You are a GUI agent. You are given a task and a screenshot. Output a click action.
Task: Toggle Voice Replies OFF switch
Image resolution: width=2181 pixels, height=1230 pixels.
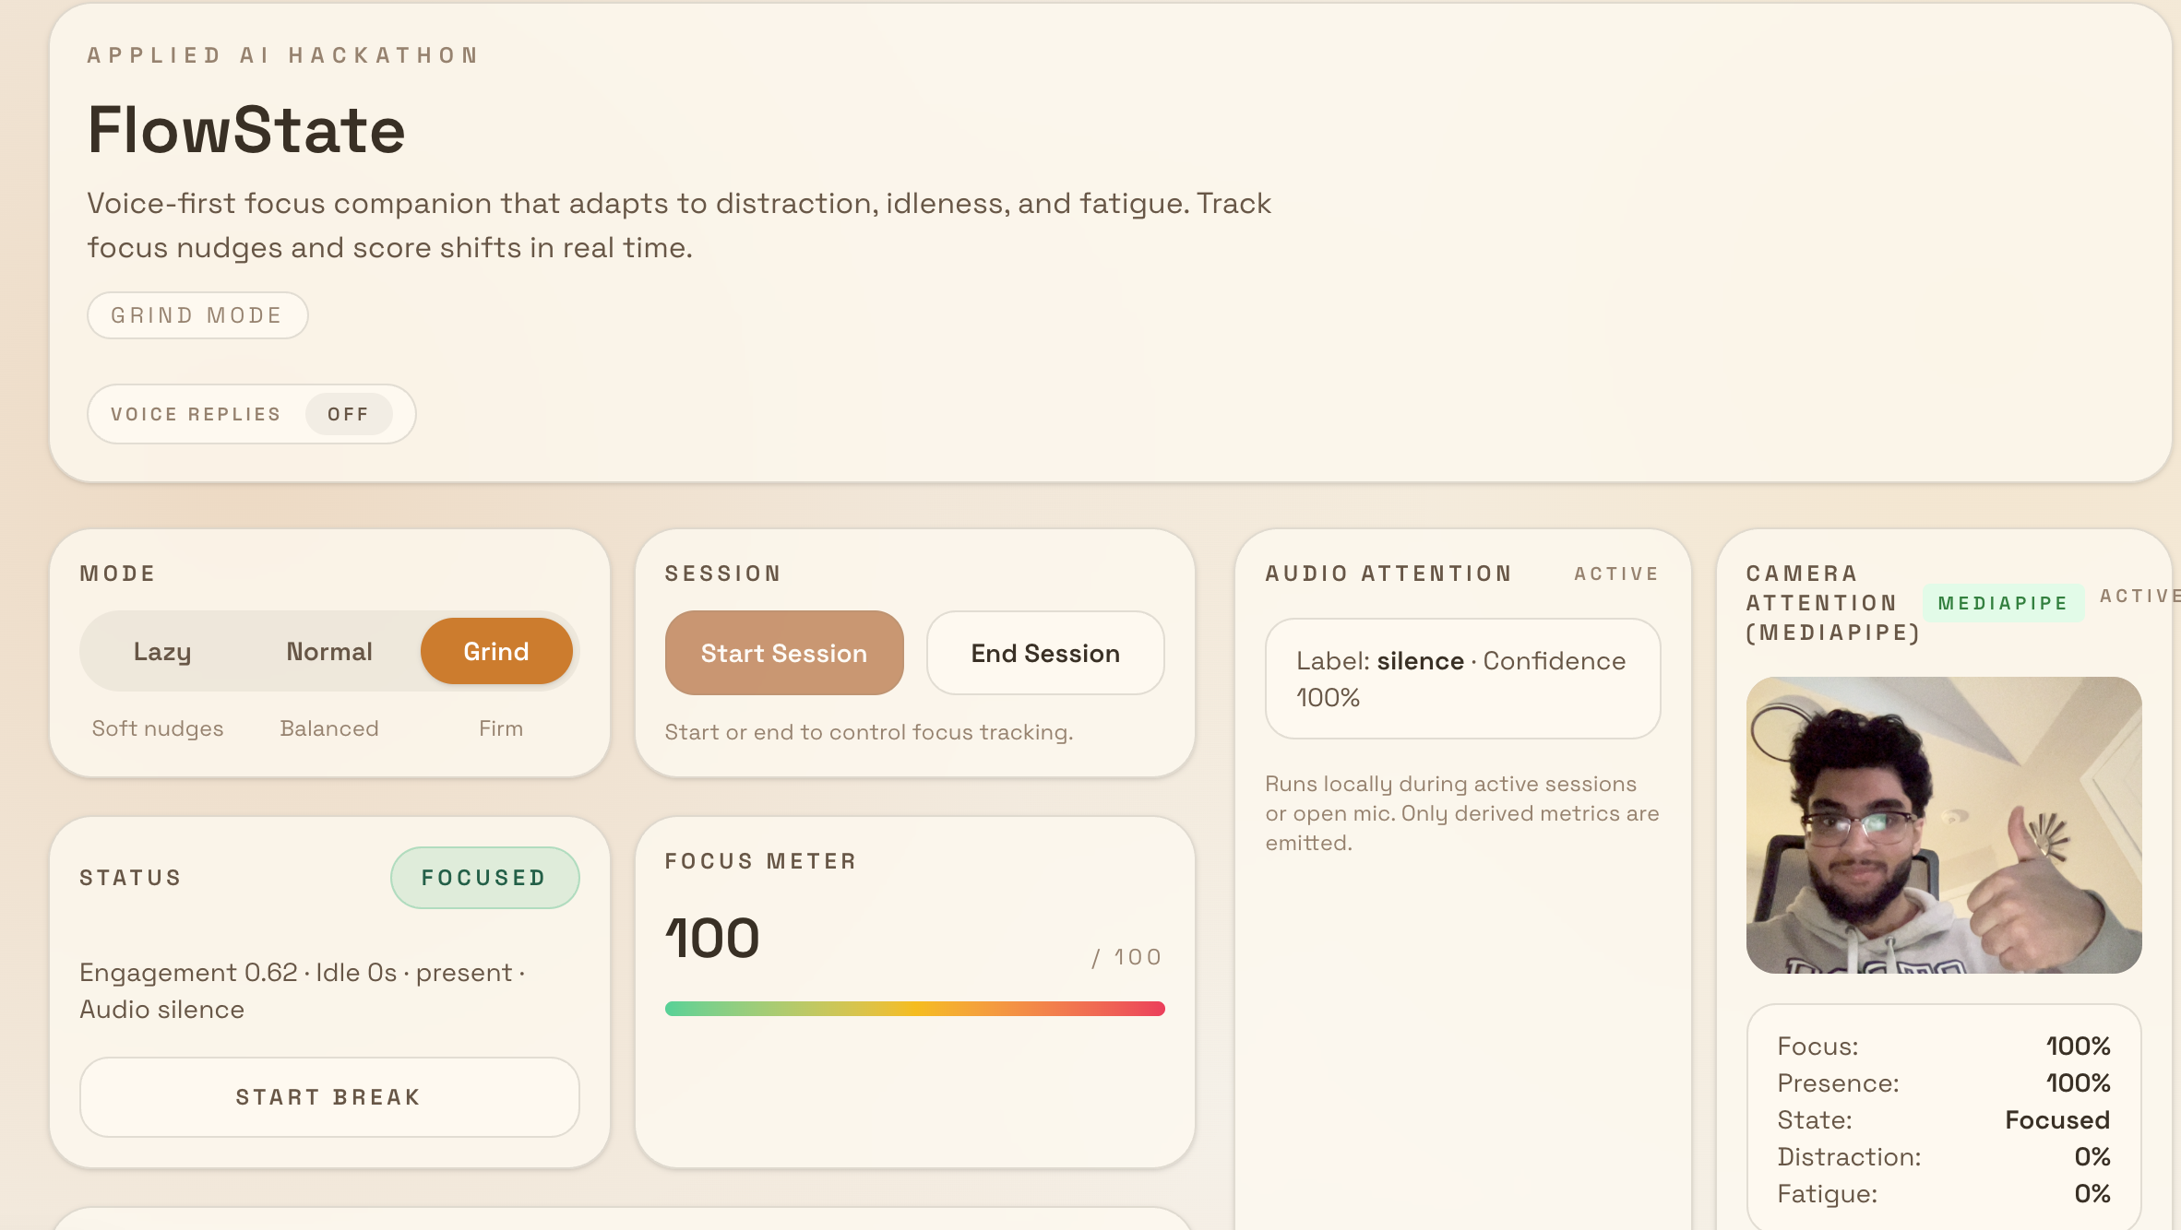pyautogui.click(x=348, y=414)
